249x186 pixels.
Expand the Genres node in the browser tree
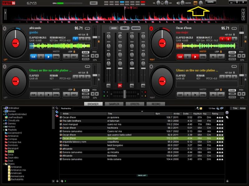[x=3, y=123]
